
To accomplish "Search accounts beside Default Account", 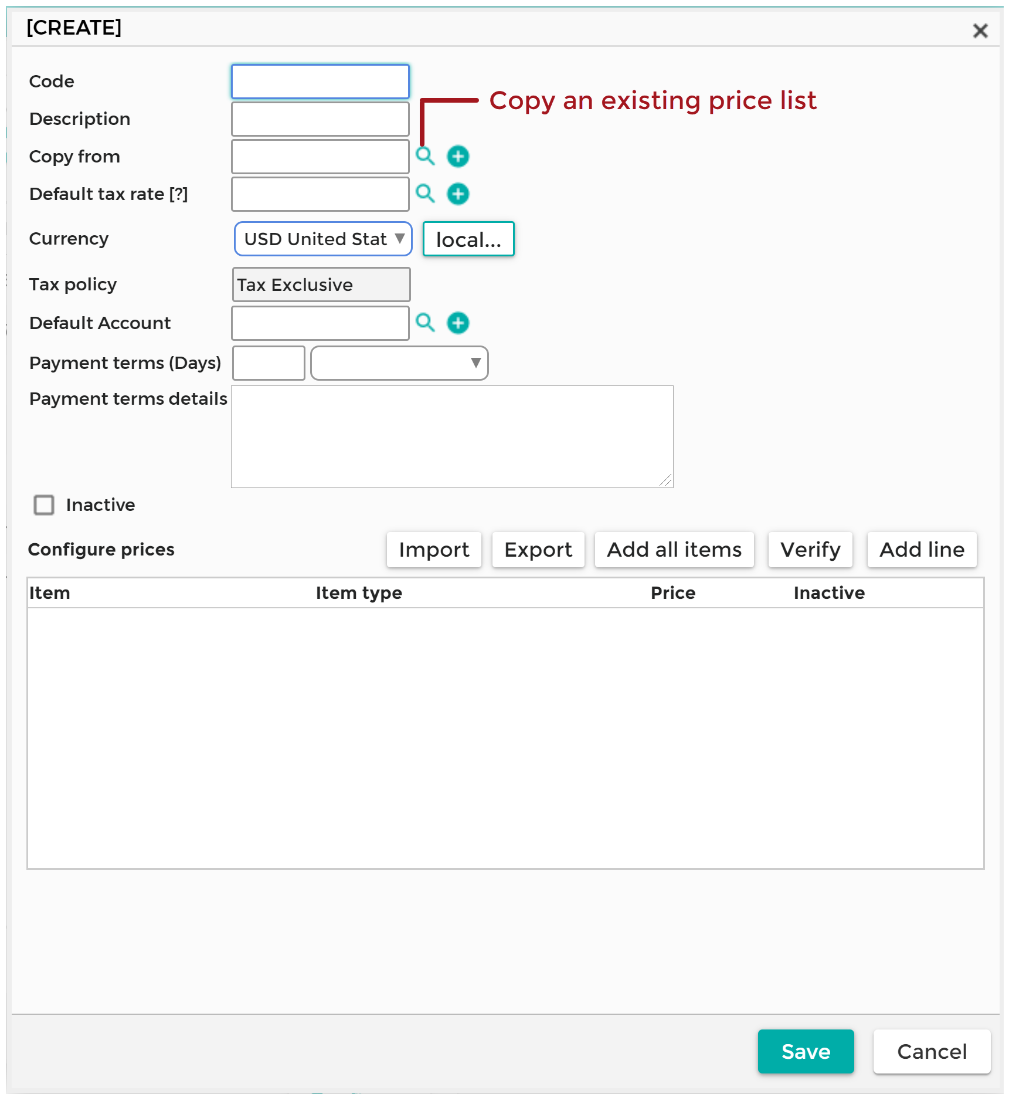I will 425,323.
